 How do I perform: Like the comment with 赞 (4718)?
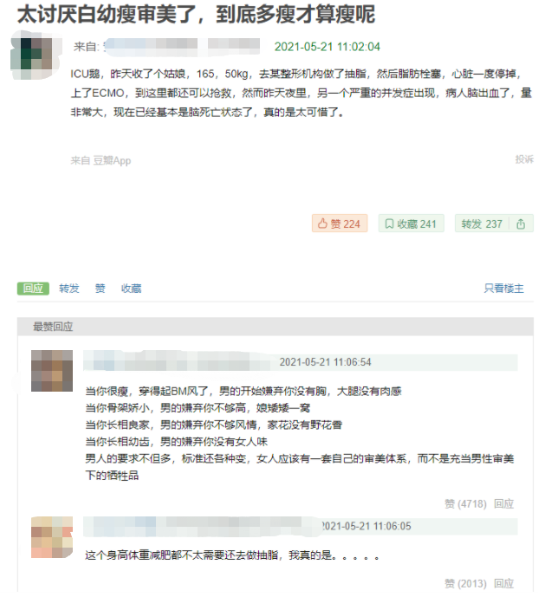(465, 503)
